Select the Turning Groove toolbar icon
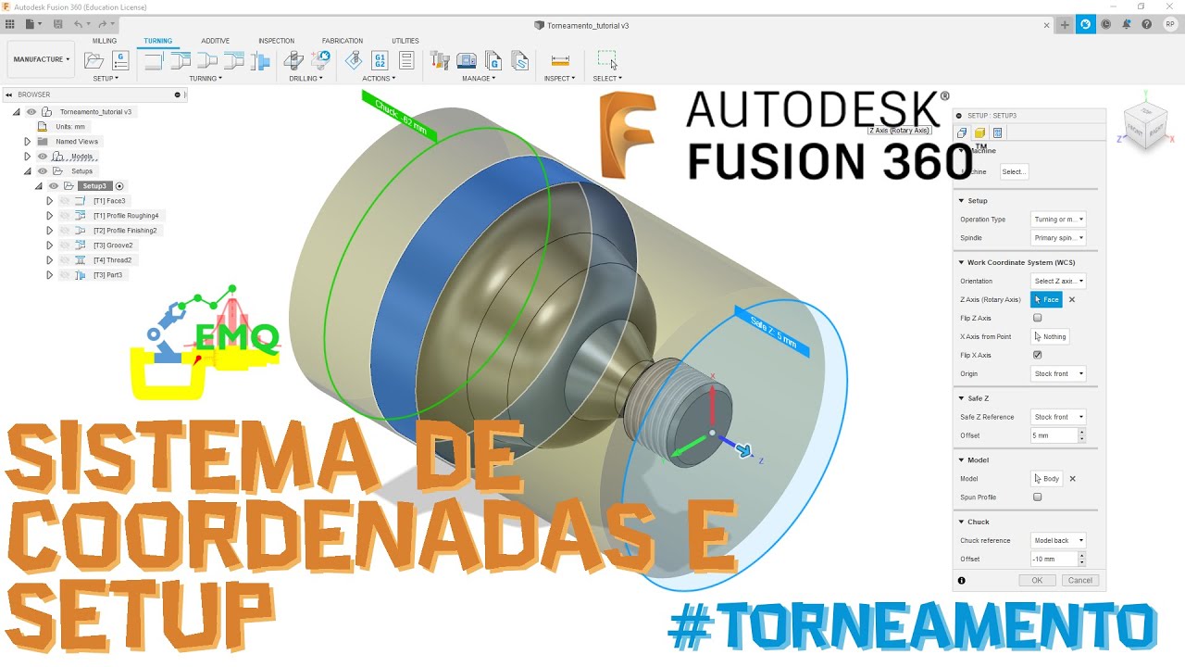This screenshot has height=667, width=1185. click(x=234, y=60)
